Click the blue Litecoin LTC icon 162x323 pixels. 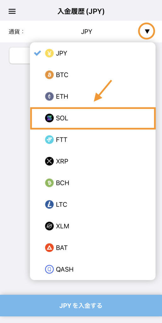[49, 204]
